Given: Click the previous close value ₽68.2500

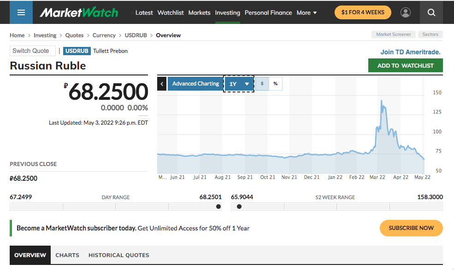Looking at the screenshot, I should pos(24,178).
